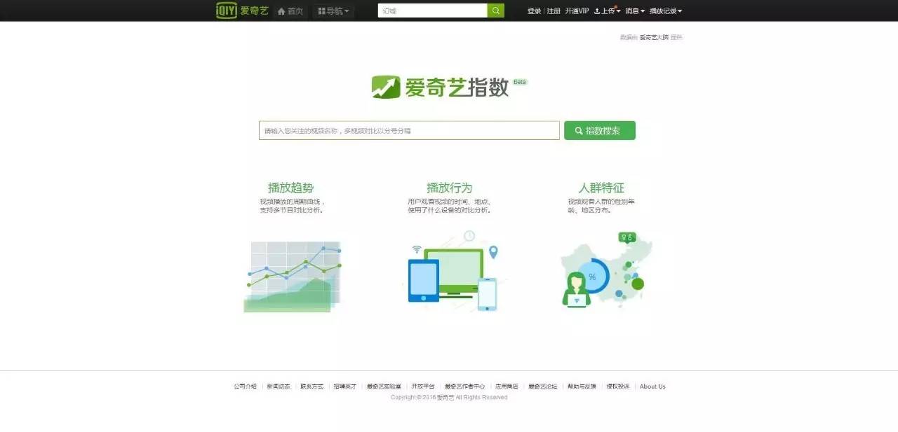Click the 注册 register link
Image resolution: width=898 pixels, height=432 pixels.
pyautogui.click(x=554, y=11)
